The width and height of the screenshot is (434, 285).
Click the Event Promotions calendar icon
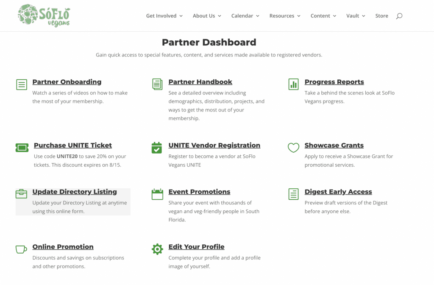coord(157,194)
